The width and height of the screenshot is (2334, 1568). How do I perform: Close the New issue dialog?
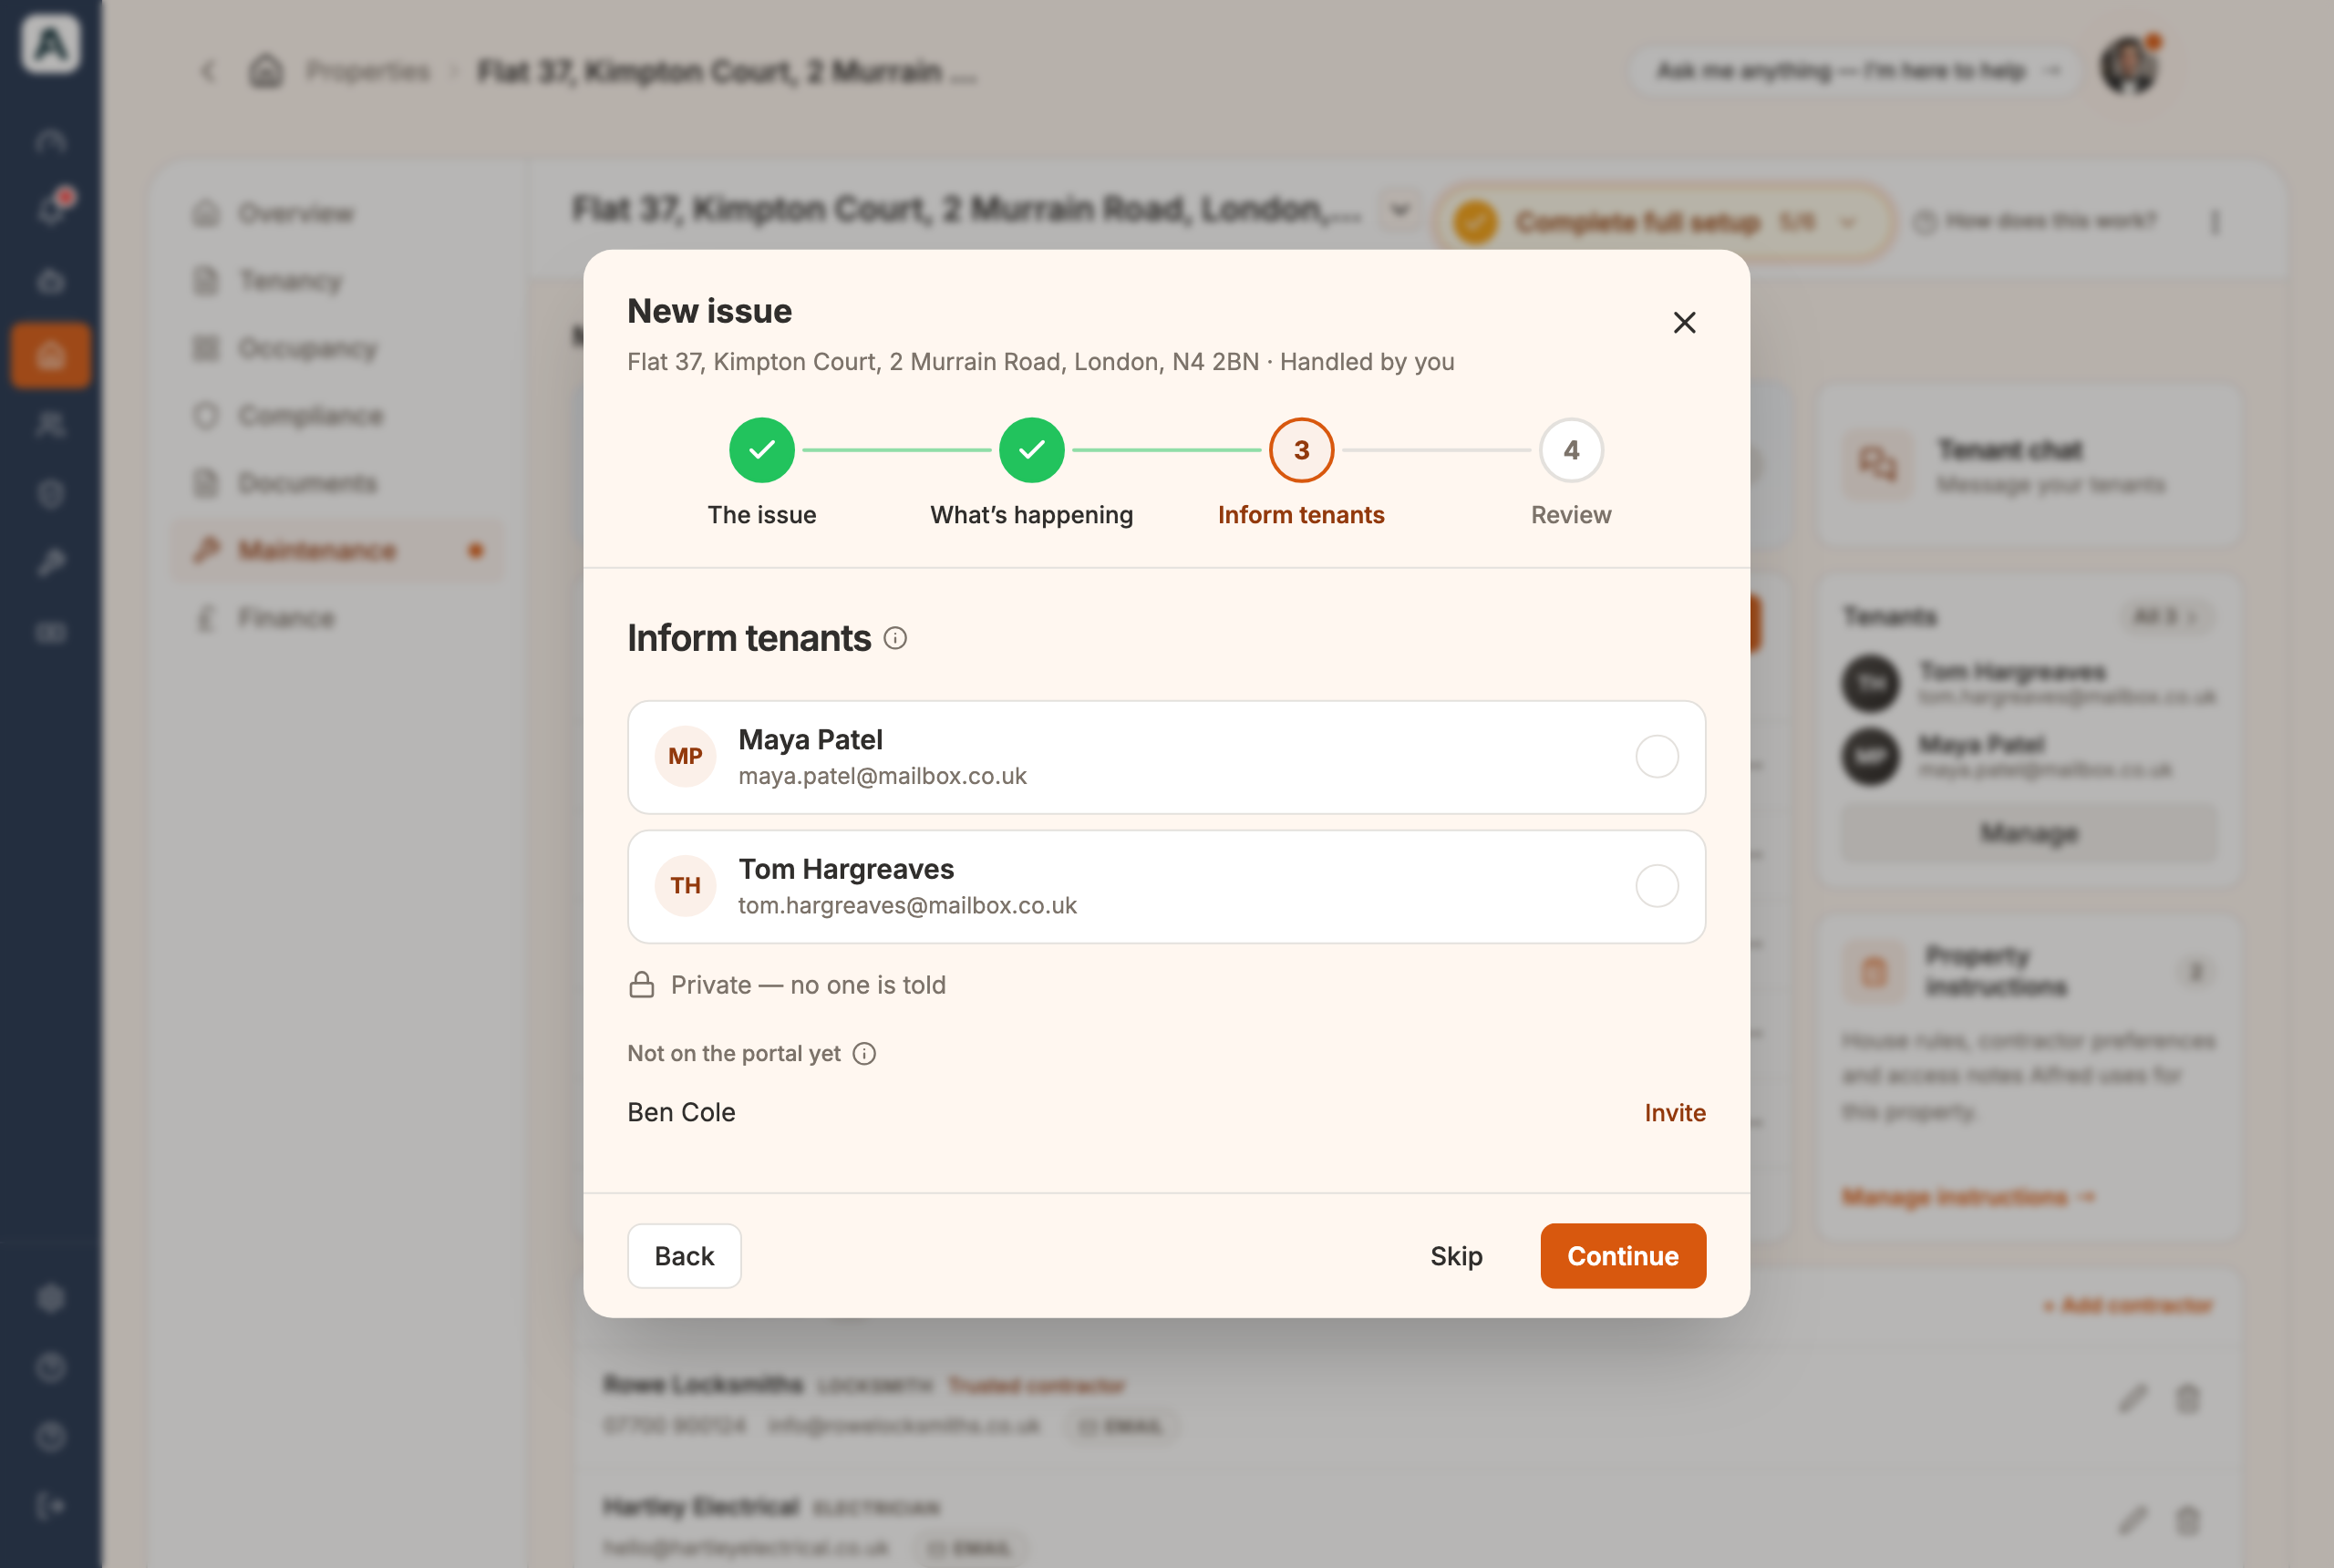click(x=1684, y=322)
